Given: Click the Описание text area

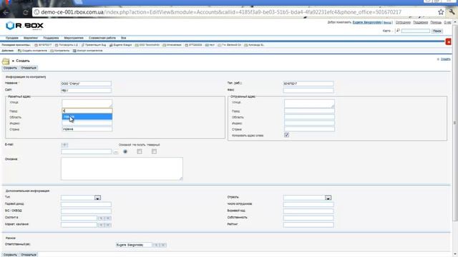Looking at the screenshot, I should [122, 168].
